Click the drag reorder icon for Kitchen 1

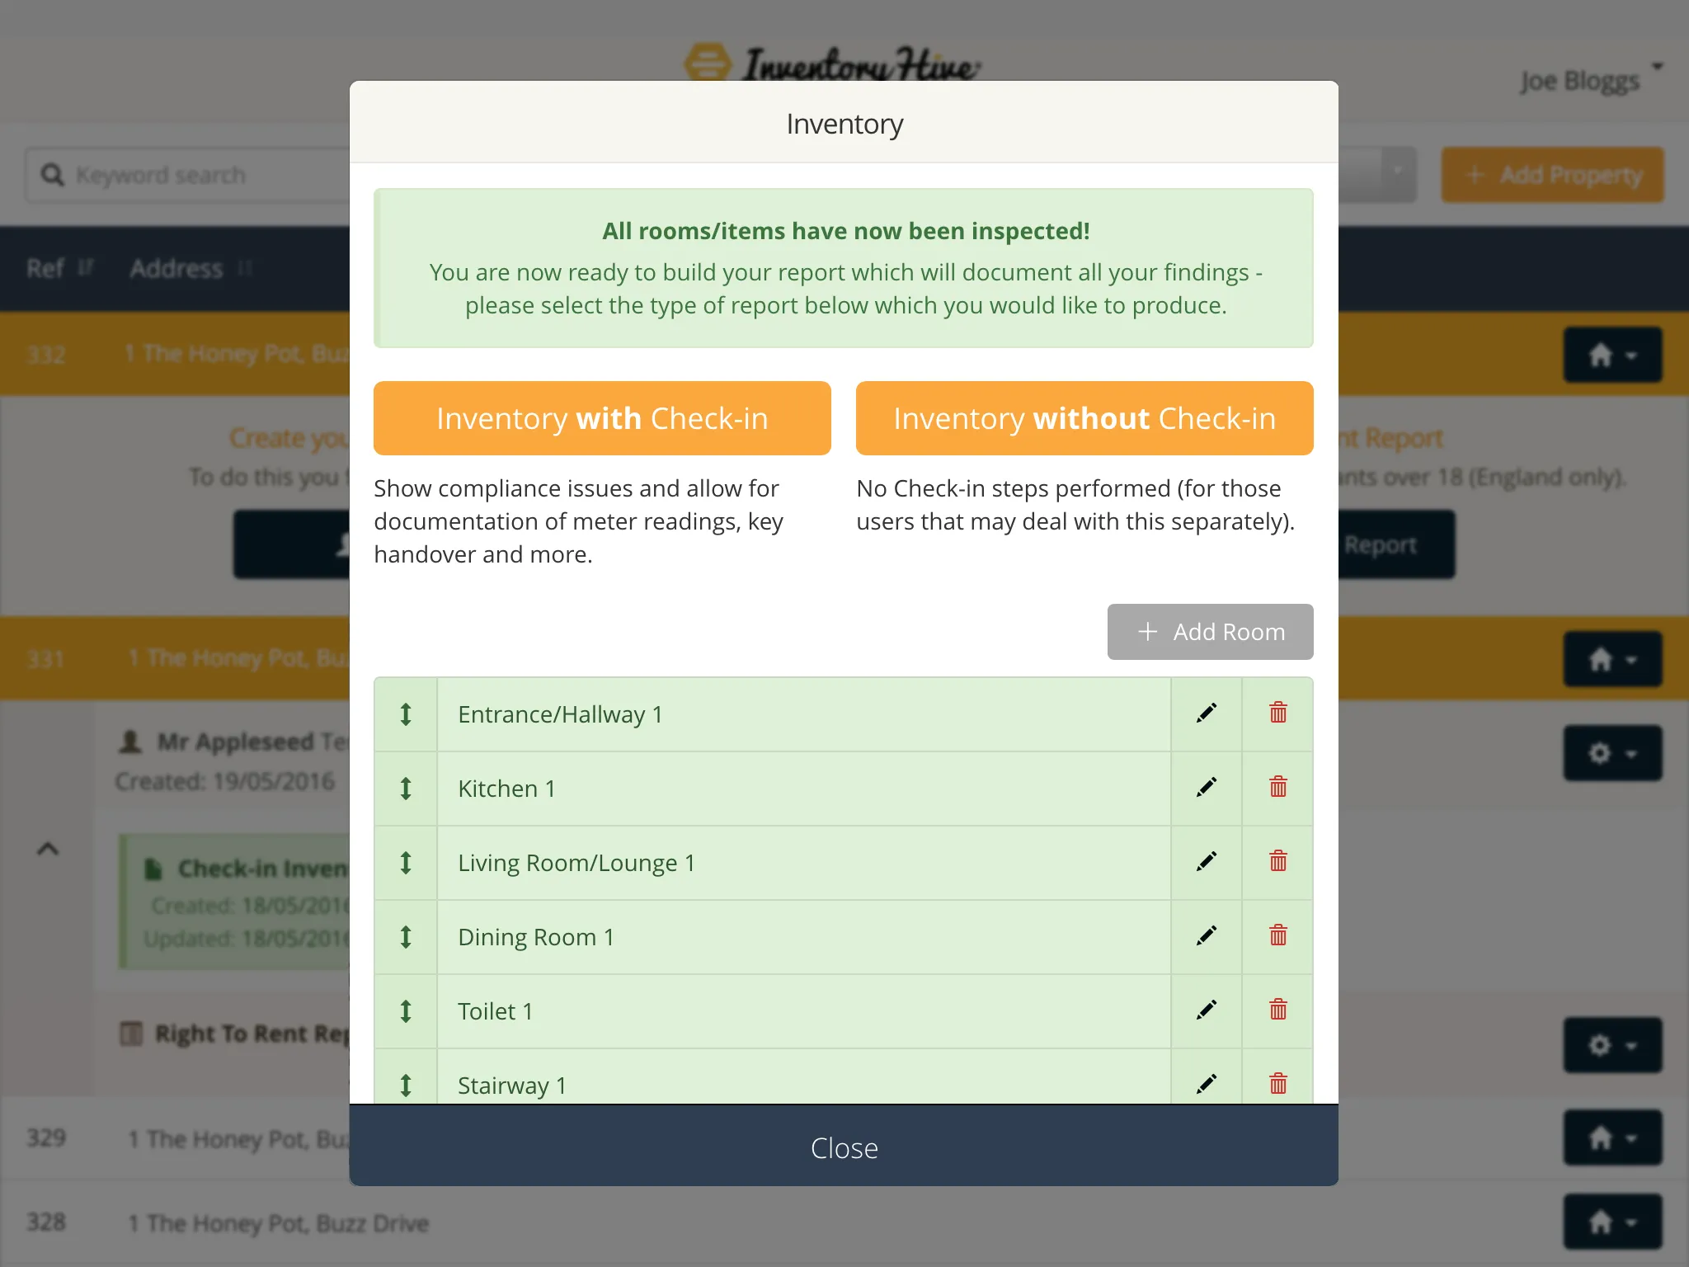click(x=406, y=788)
